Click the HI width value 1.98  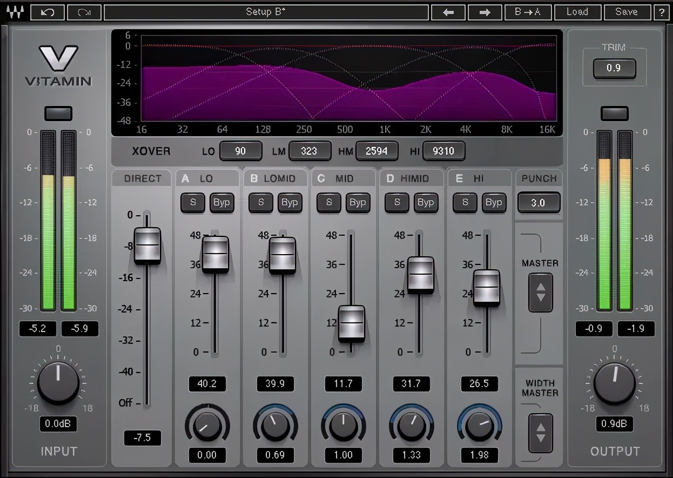(479, 455)
